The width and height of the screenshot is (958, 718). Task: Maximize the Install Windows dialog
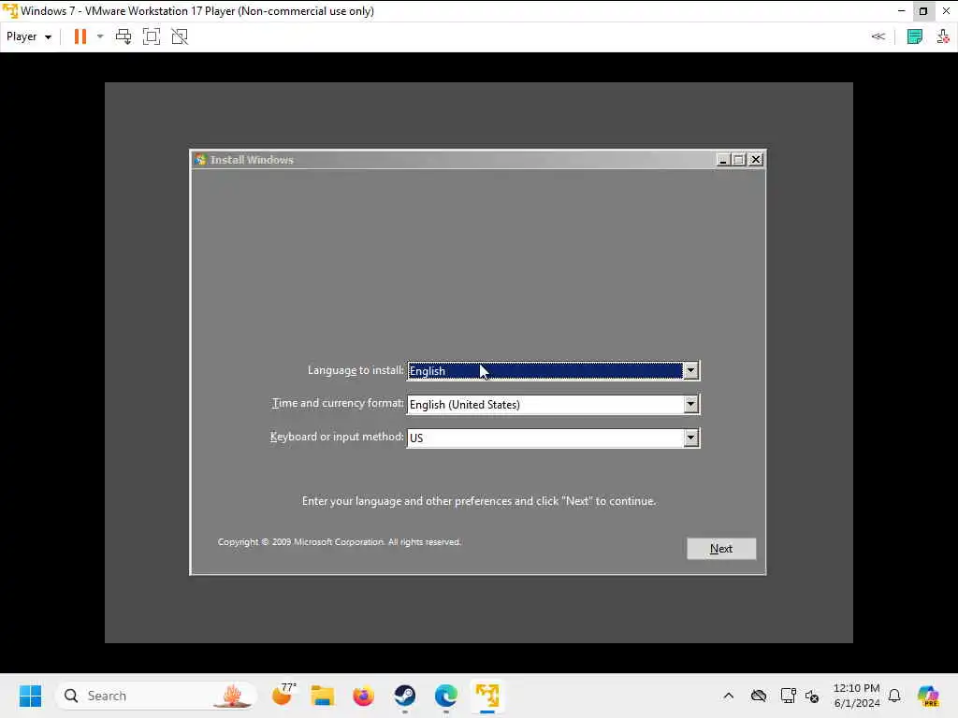pos(739,159)
